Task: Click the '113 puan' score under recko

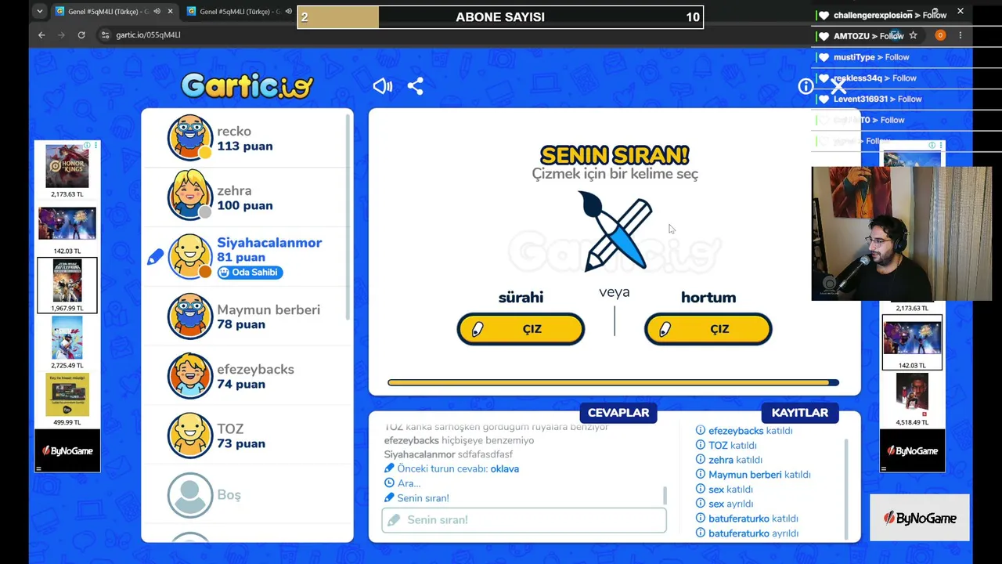Action: 245,146
